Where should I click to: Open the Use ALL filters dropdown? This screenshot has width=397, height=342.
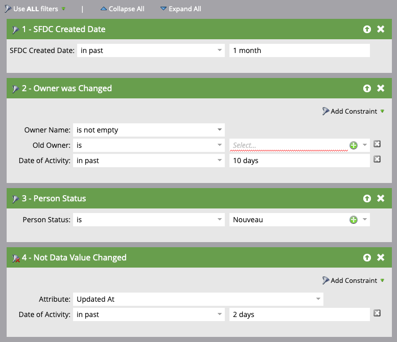tap(63, 9)
